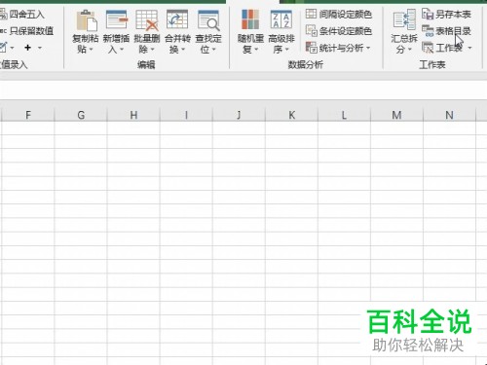Choose 间隔设定颜色 interval color setting
The width and height of the screenshot is (487, 365).
click(x=339, y=15)
